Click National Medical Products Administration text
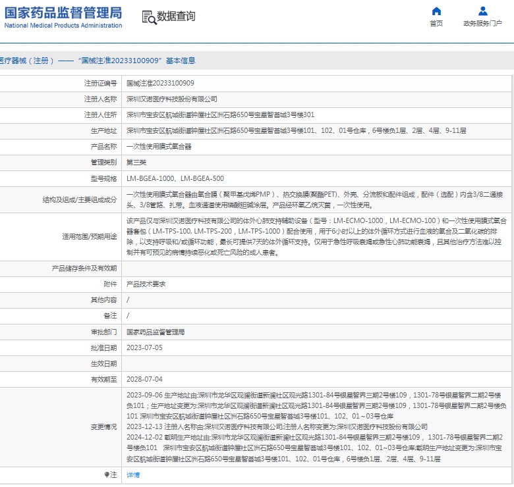Viewport: 514px width, 487px height. tap(63, 25)
